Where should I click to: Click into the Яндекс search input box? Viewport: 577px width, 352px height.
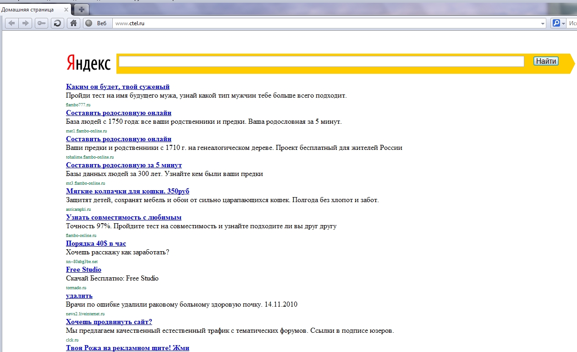click(x=321, y=61)
